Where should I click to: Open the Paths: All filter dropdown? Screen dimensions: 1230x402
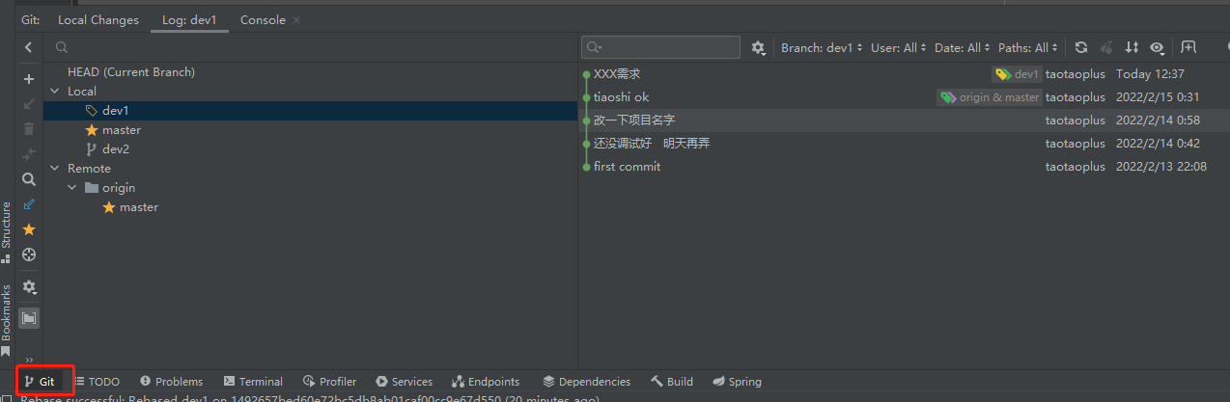1028,47
